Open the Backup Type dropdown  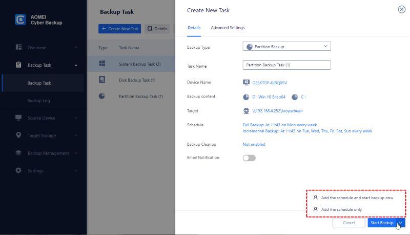[287, 46]
